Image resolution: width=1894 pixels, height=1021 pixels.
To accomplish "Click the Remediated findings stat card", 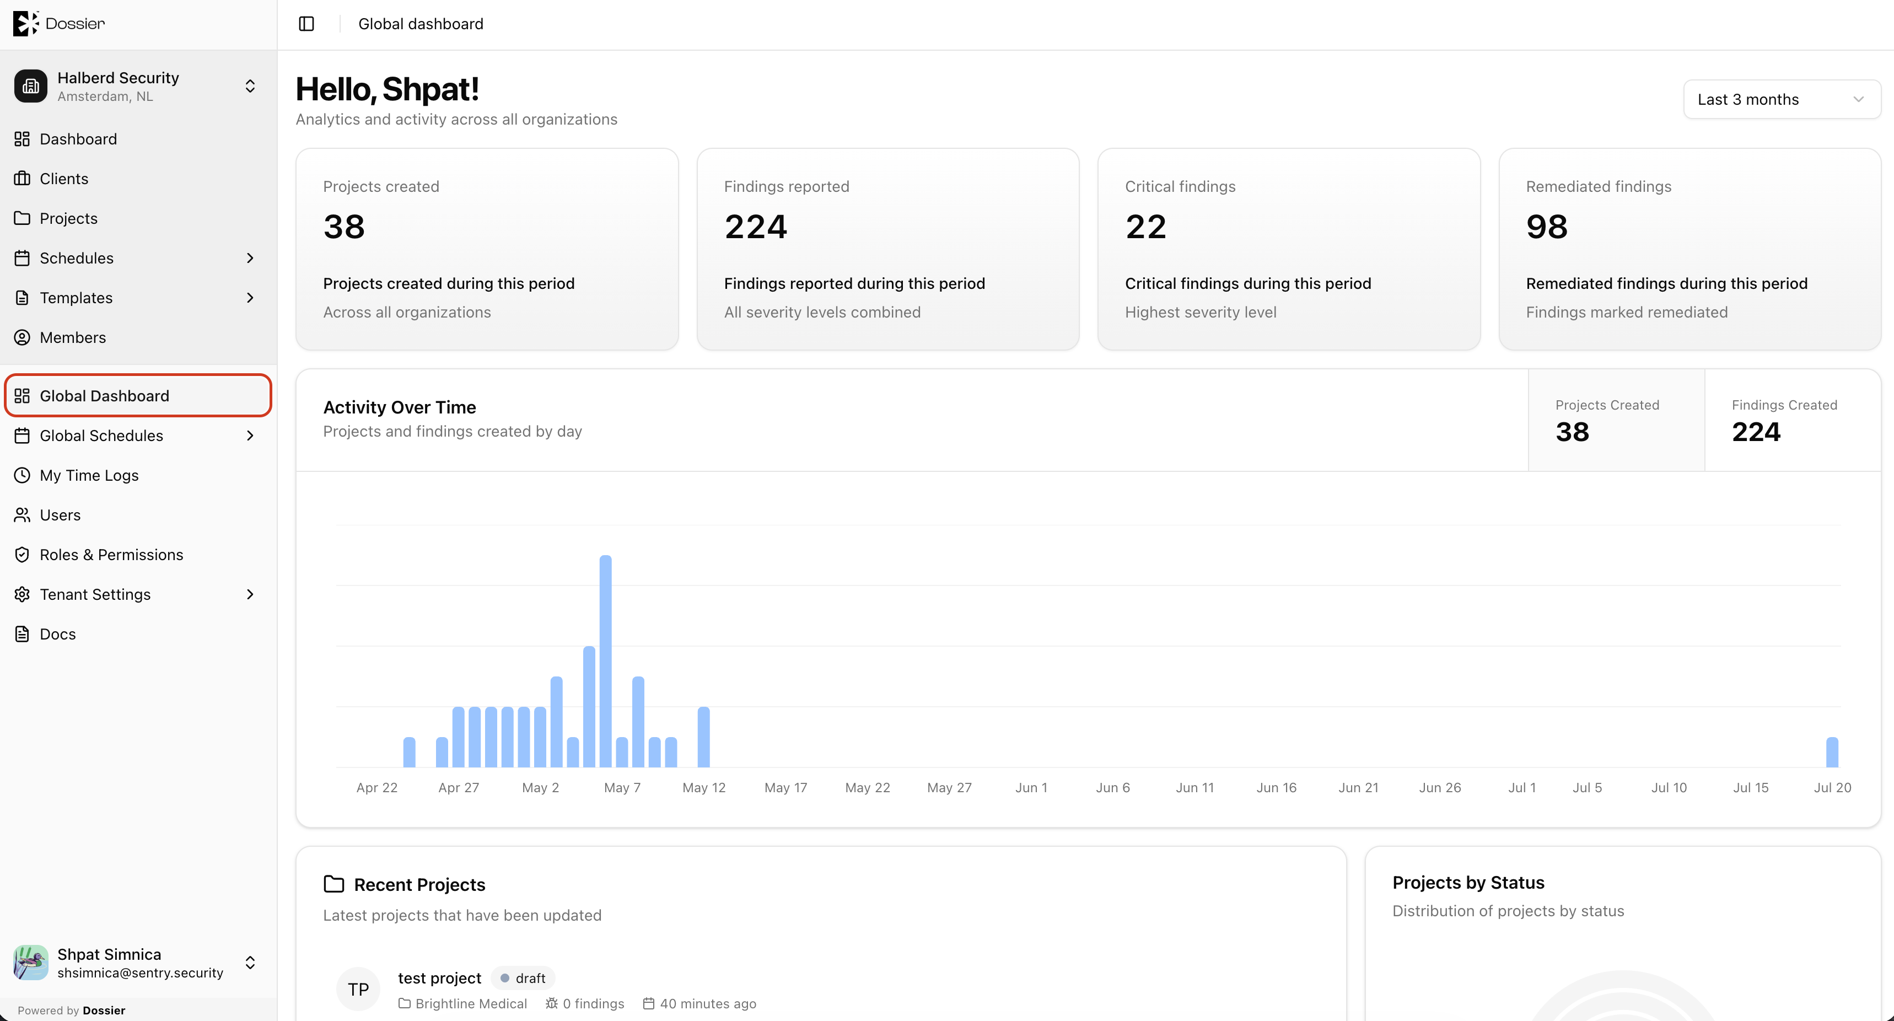I will tap(1689, 249).
